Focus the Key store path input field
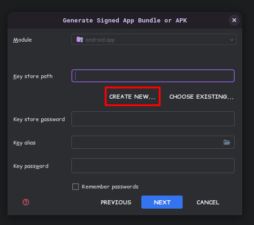 tap(153, 76)
